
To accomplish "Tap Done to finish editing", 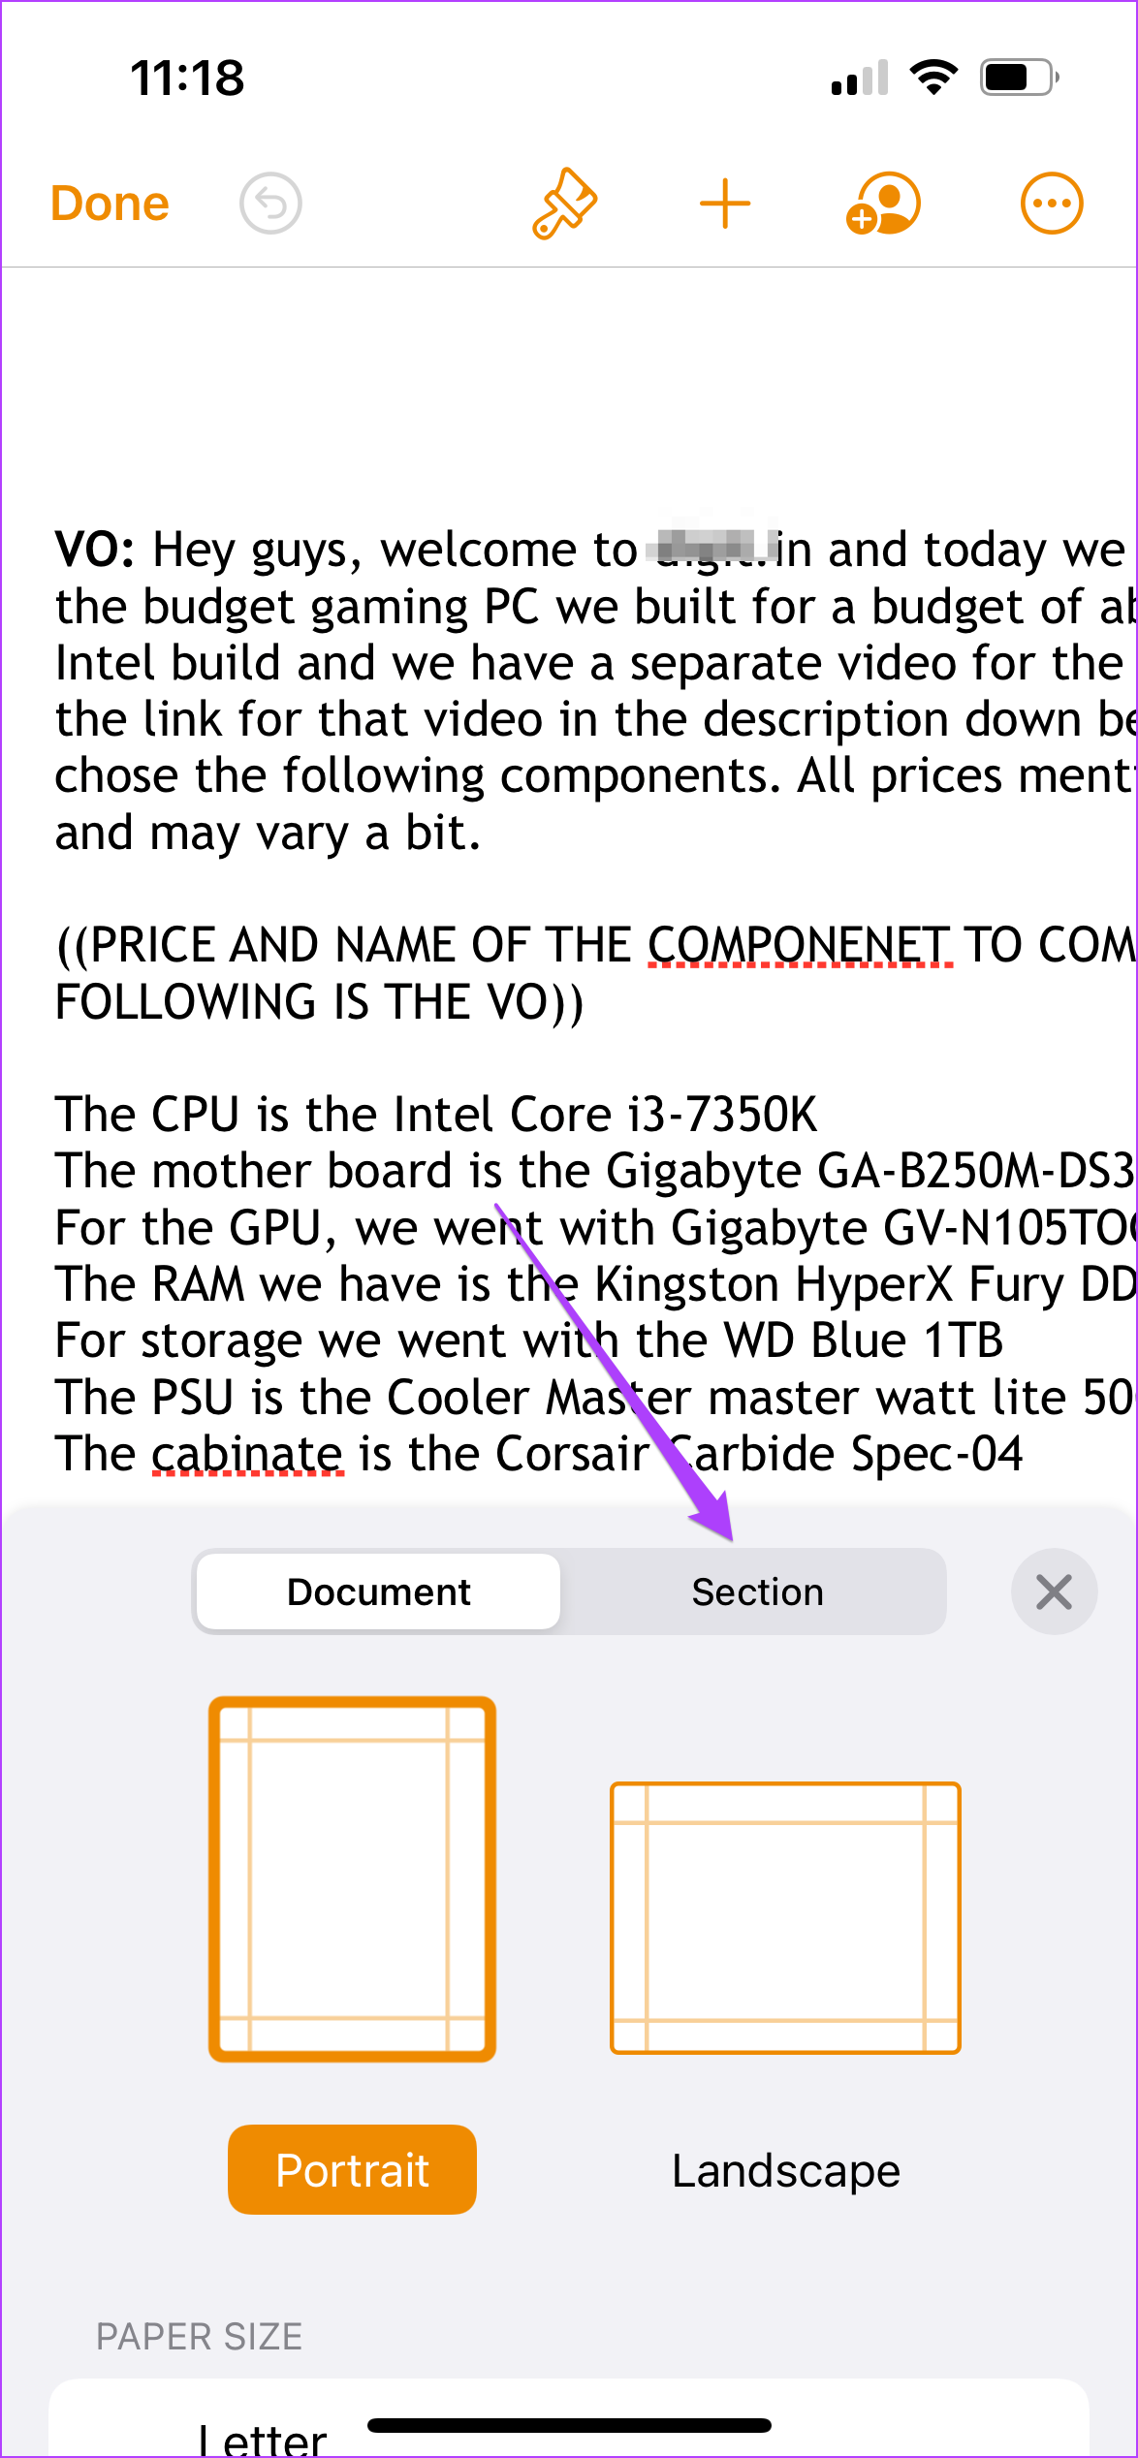I will [110, 204].
